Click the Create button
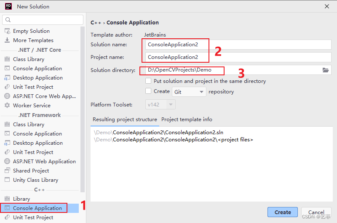The width and height of the screenshot is (337, 223). (x=283, y=212)
